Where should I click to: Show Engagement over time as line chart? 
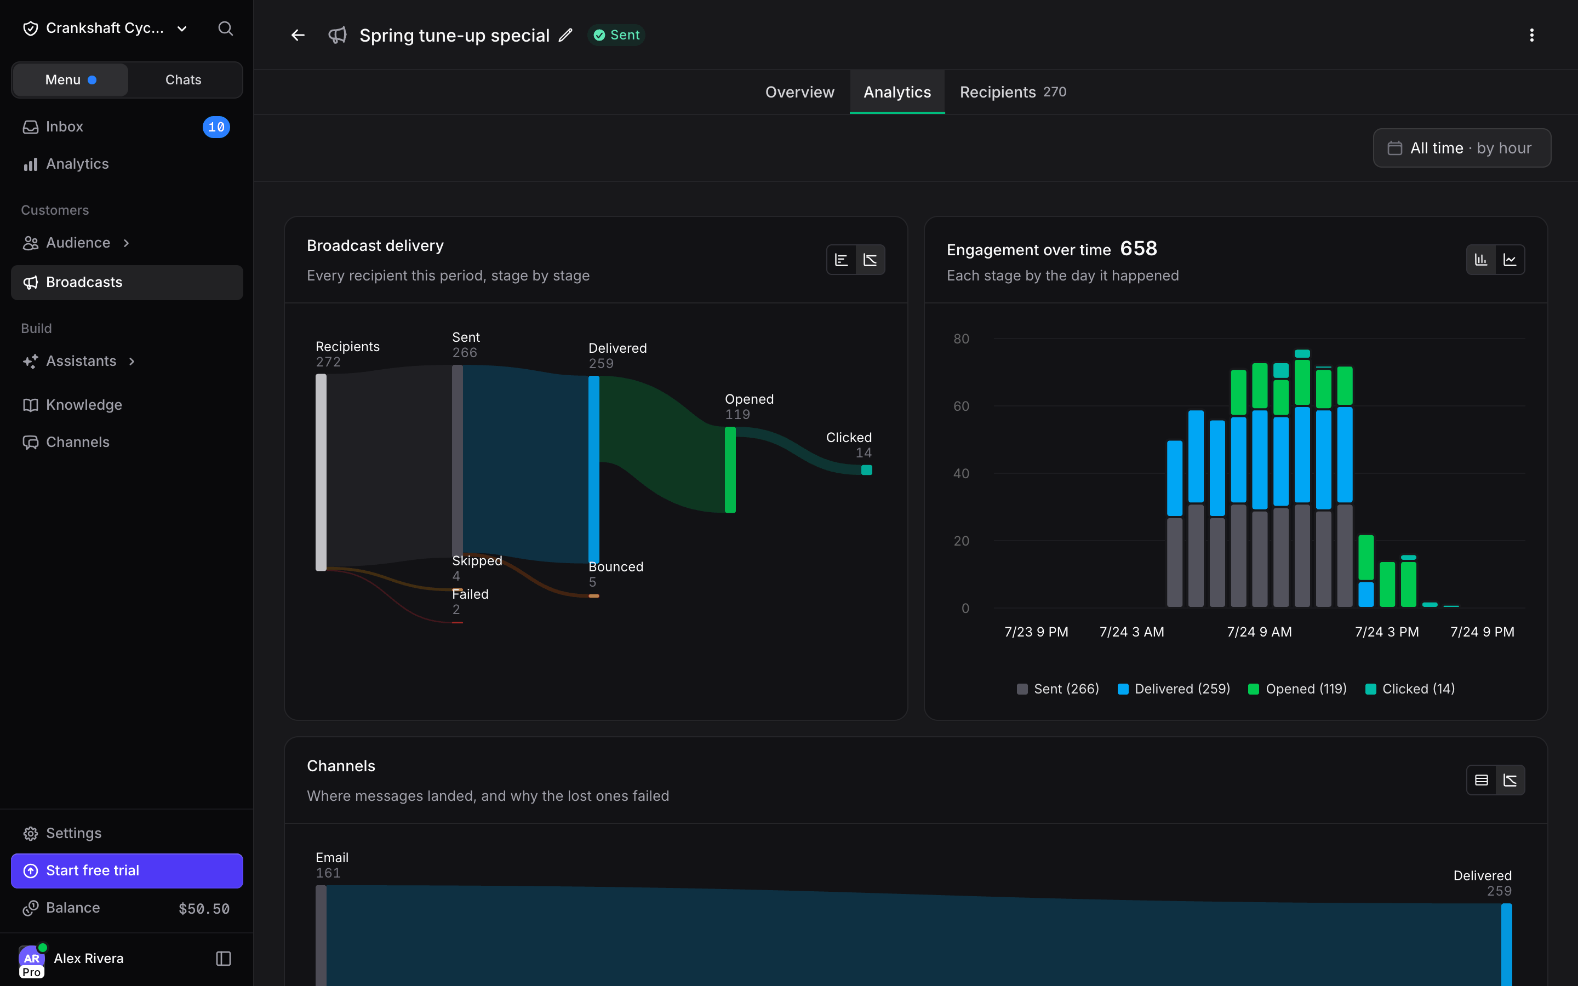pos(1510,260)
